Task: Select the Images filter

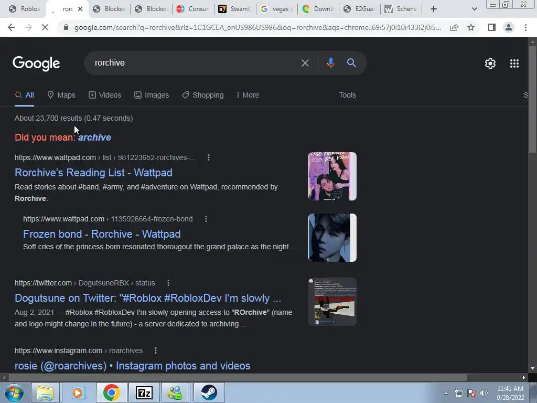Action: coord(152,95)
